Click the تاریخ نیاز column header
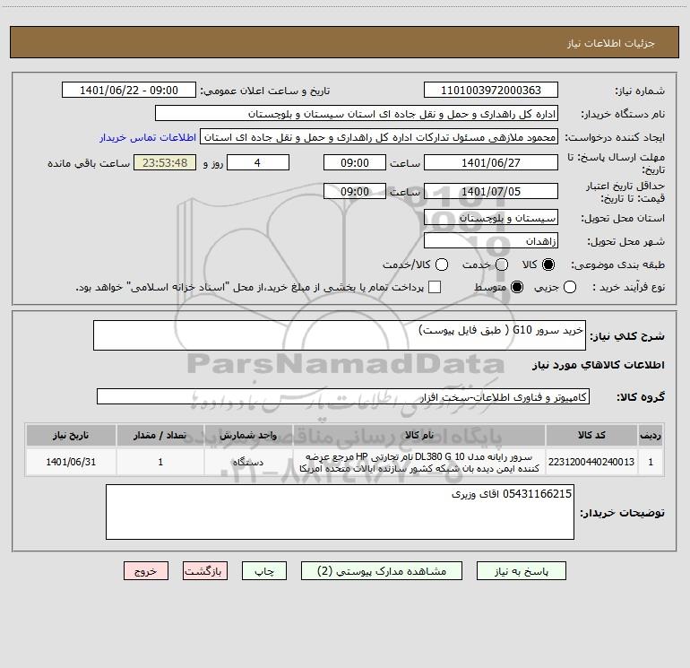Image resolution: width=690 pixels, height=668 pixels. (71, 435)
